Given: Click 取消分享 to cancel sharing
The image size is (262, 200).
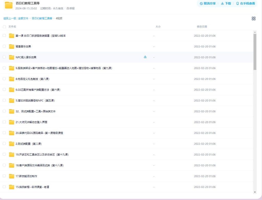Looking at the screenshot, I should pyautogui.click(x=208, y=4).
